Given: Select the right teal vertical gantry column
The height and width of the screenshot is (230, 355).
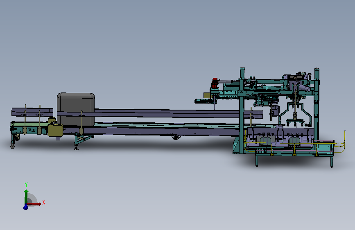Looking at the screenshot, I should [316, 104].
